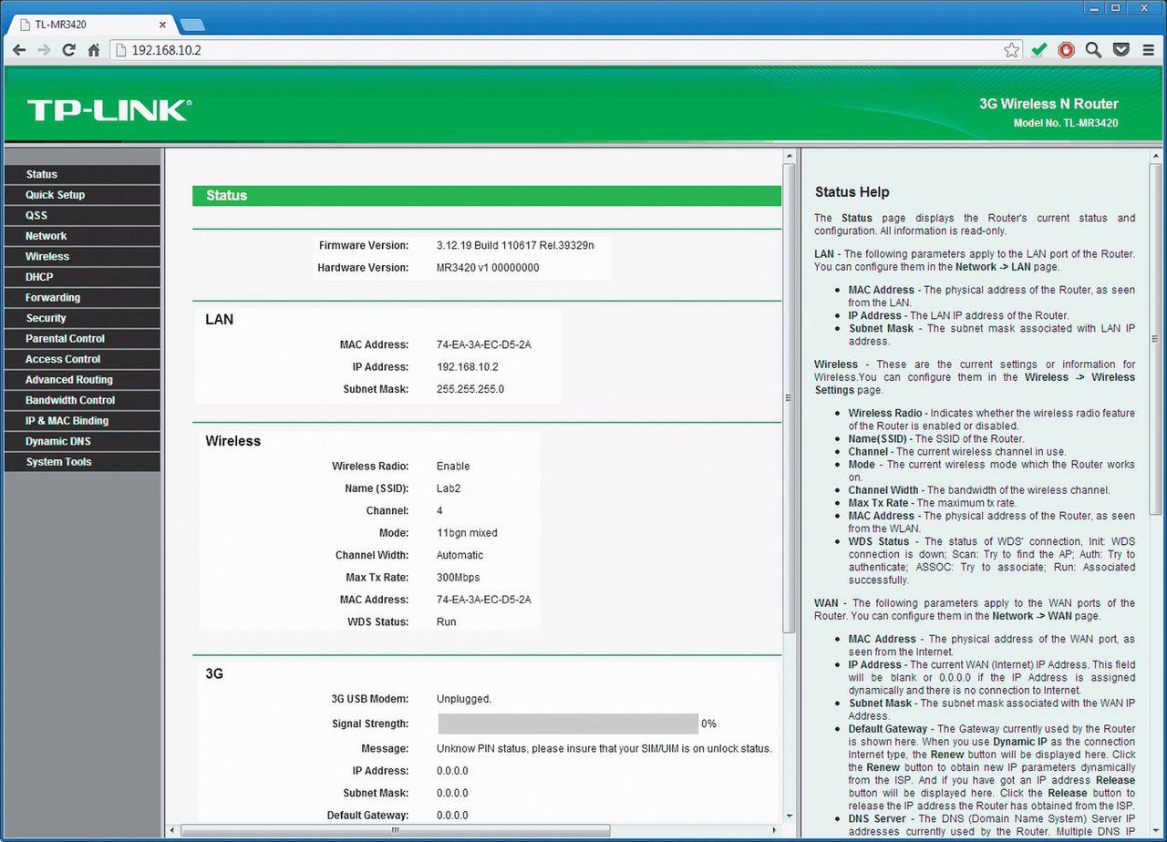
Task: Click the SSID value Lab2
Action: click(x=448, y=488)
